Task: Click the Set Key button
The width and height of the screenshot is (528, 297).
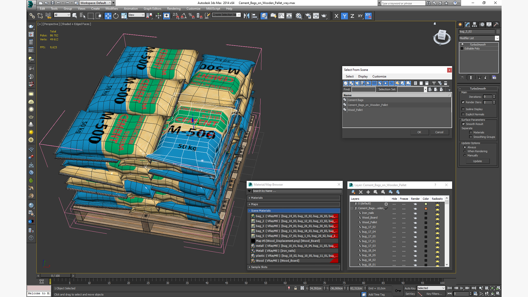Action: coord(410,294)
